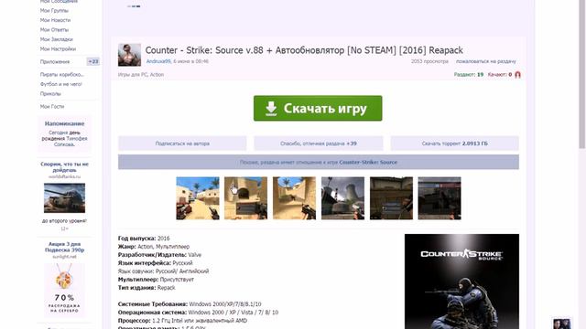586x329 pixels.
Task: Click пожаловаться на раздачу link
Action: (486, 61)
